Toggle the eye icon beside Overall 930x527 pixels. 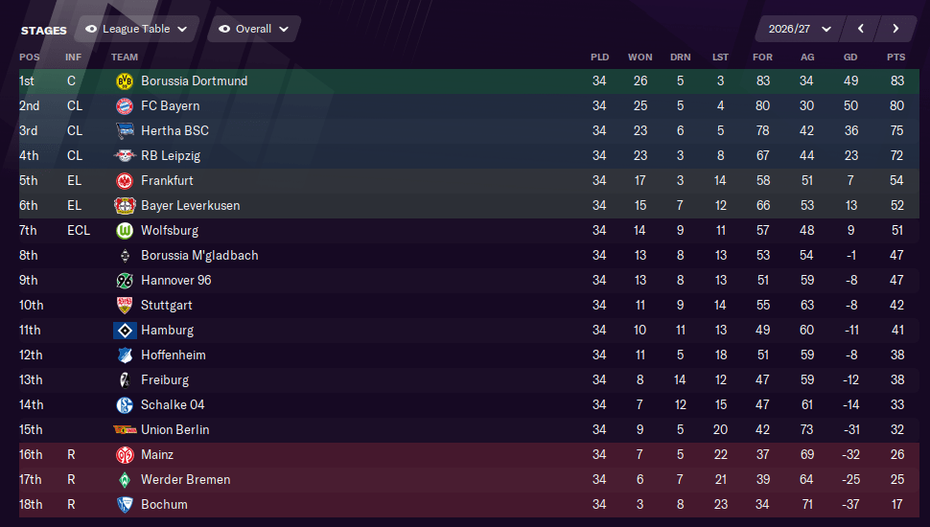(224, 29)
